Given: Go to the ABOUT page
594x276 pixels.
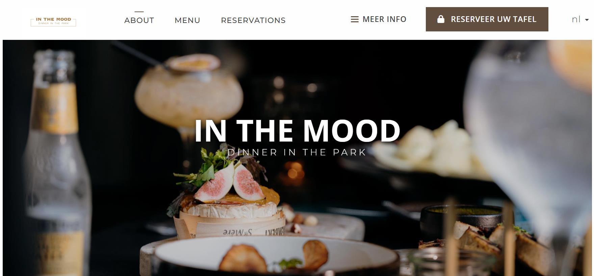Looking at the screenshot, I should [x=139, y=20].
